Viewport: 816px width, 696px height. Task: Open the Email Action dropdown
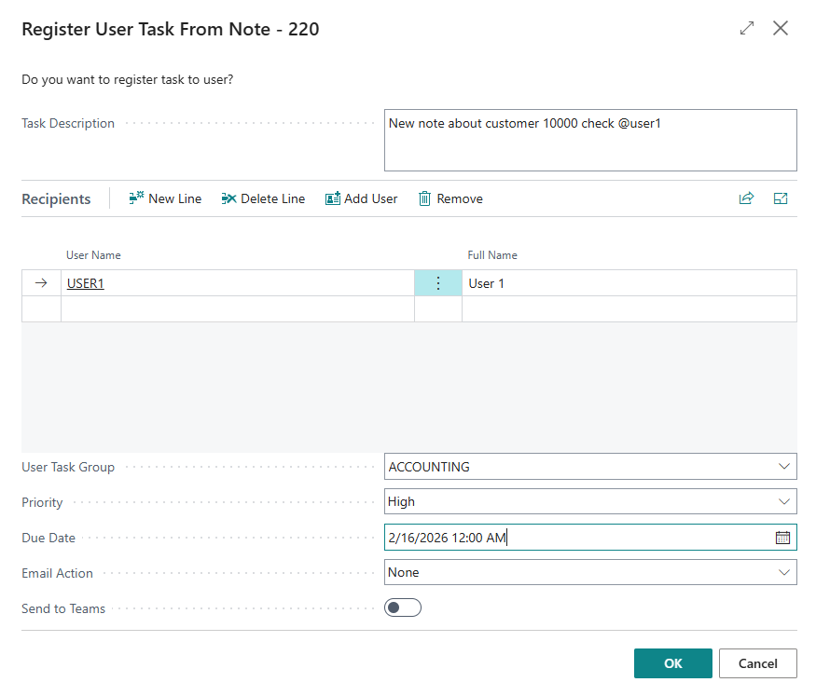point(782,573)
